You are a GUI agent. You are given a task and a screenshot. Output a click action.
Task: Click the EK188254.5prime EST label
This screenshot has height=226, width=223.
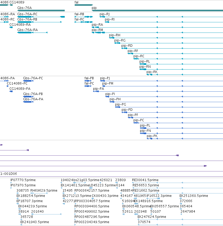point(31,196)
